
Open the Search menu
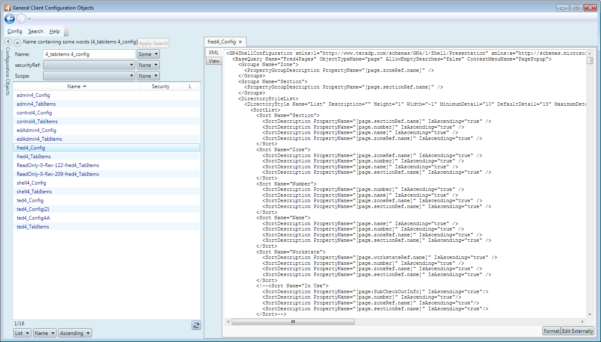(x=36, y=31)
